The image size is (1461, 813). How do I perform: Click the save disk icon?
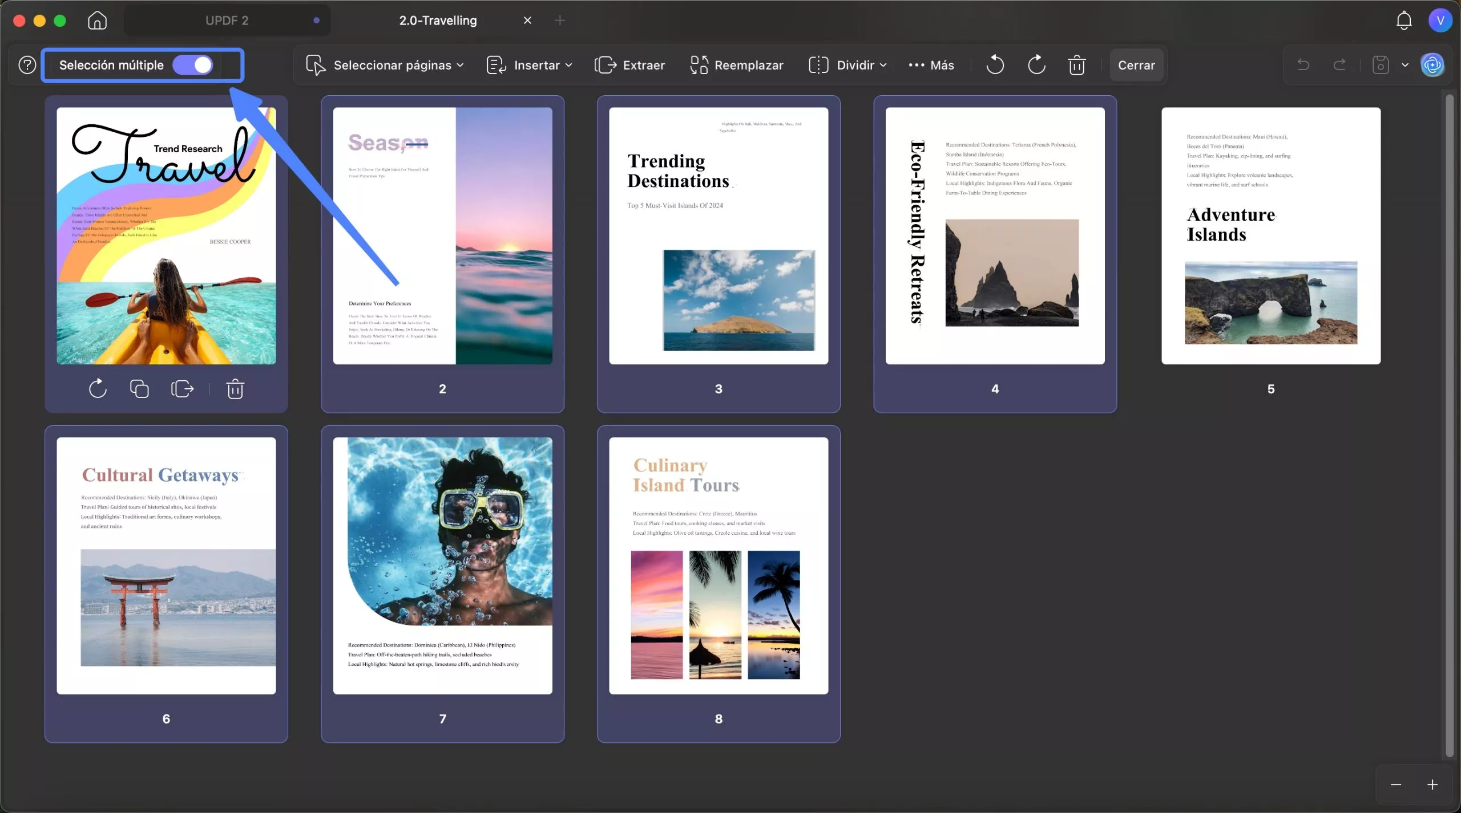1380,64
